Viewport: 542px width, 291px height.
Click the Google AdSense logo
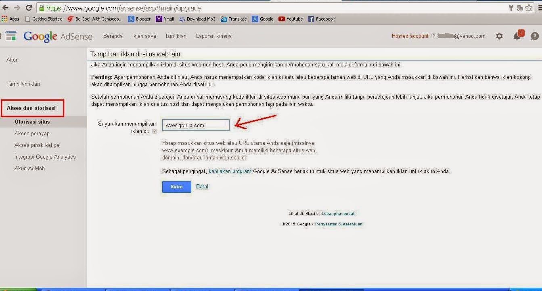click(x=59, y=36)
